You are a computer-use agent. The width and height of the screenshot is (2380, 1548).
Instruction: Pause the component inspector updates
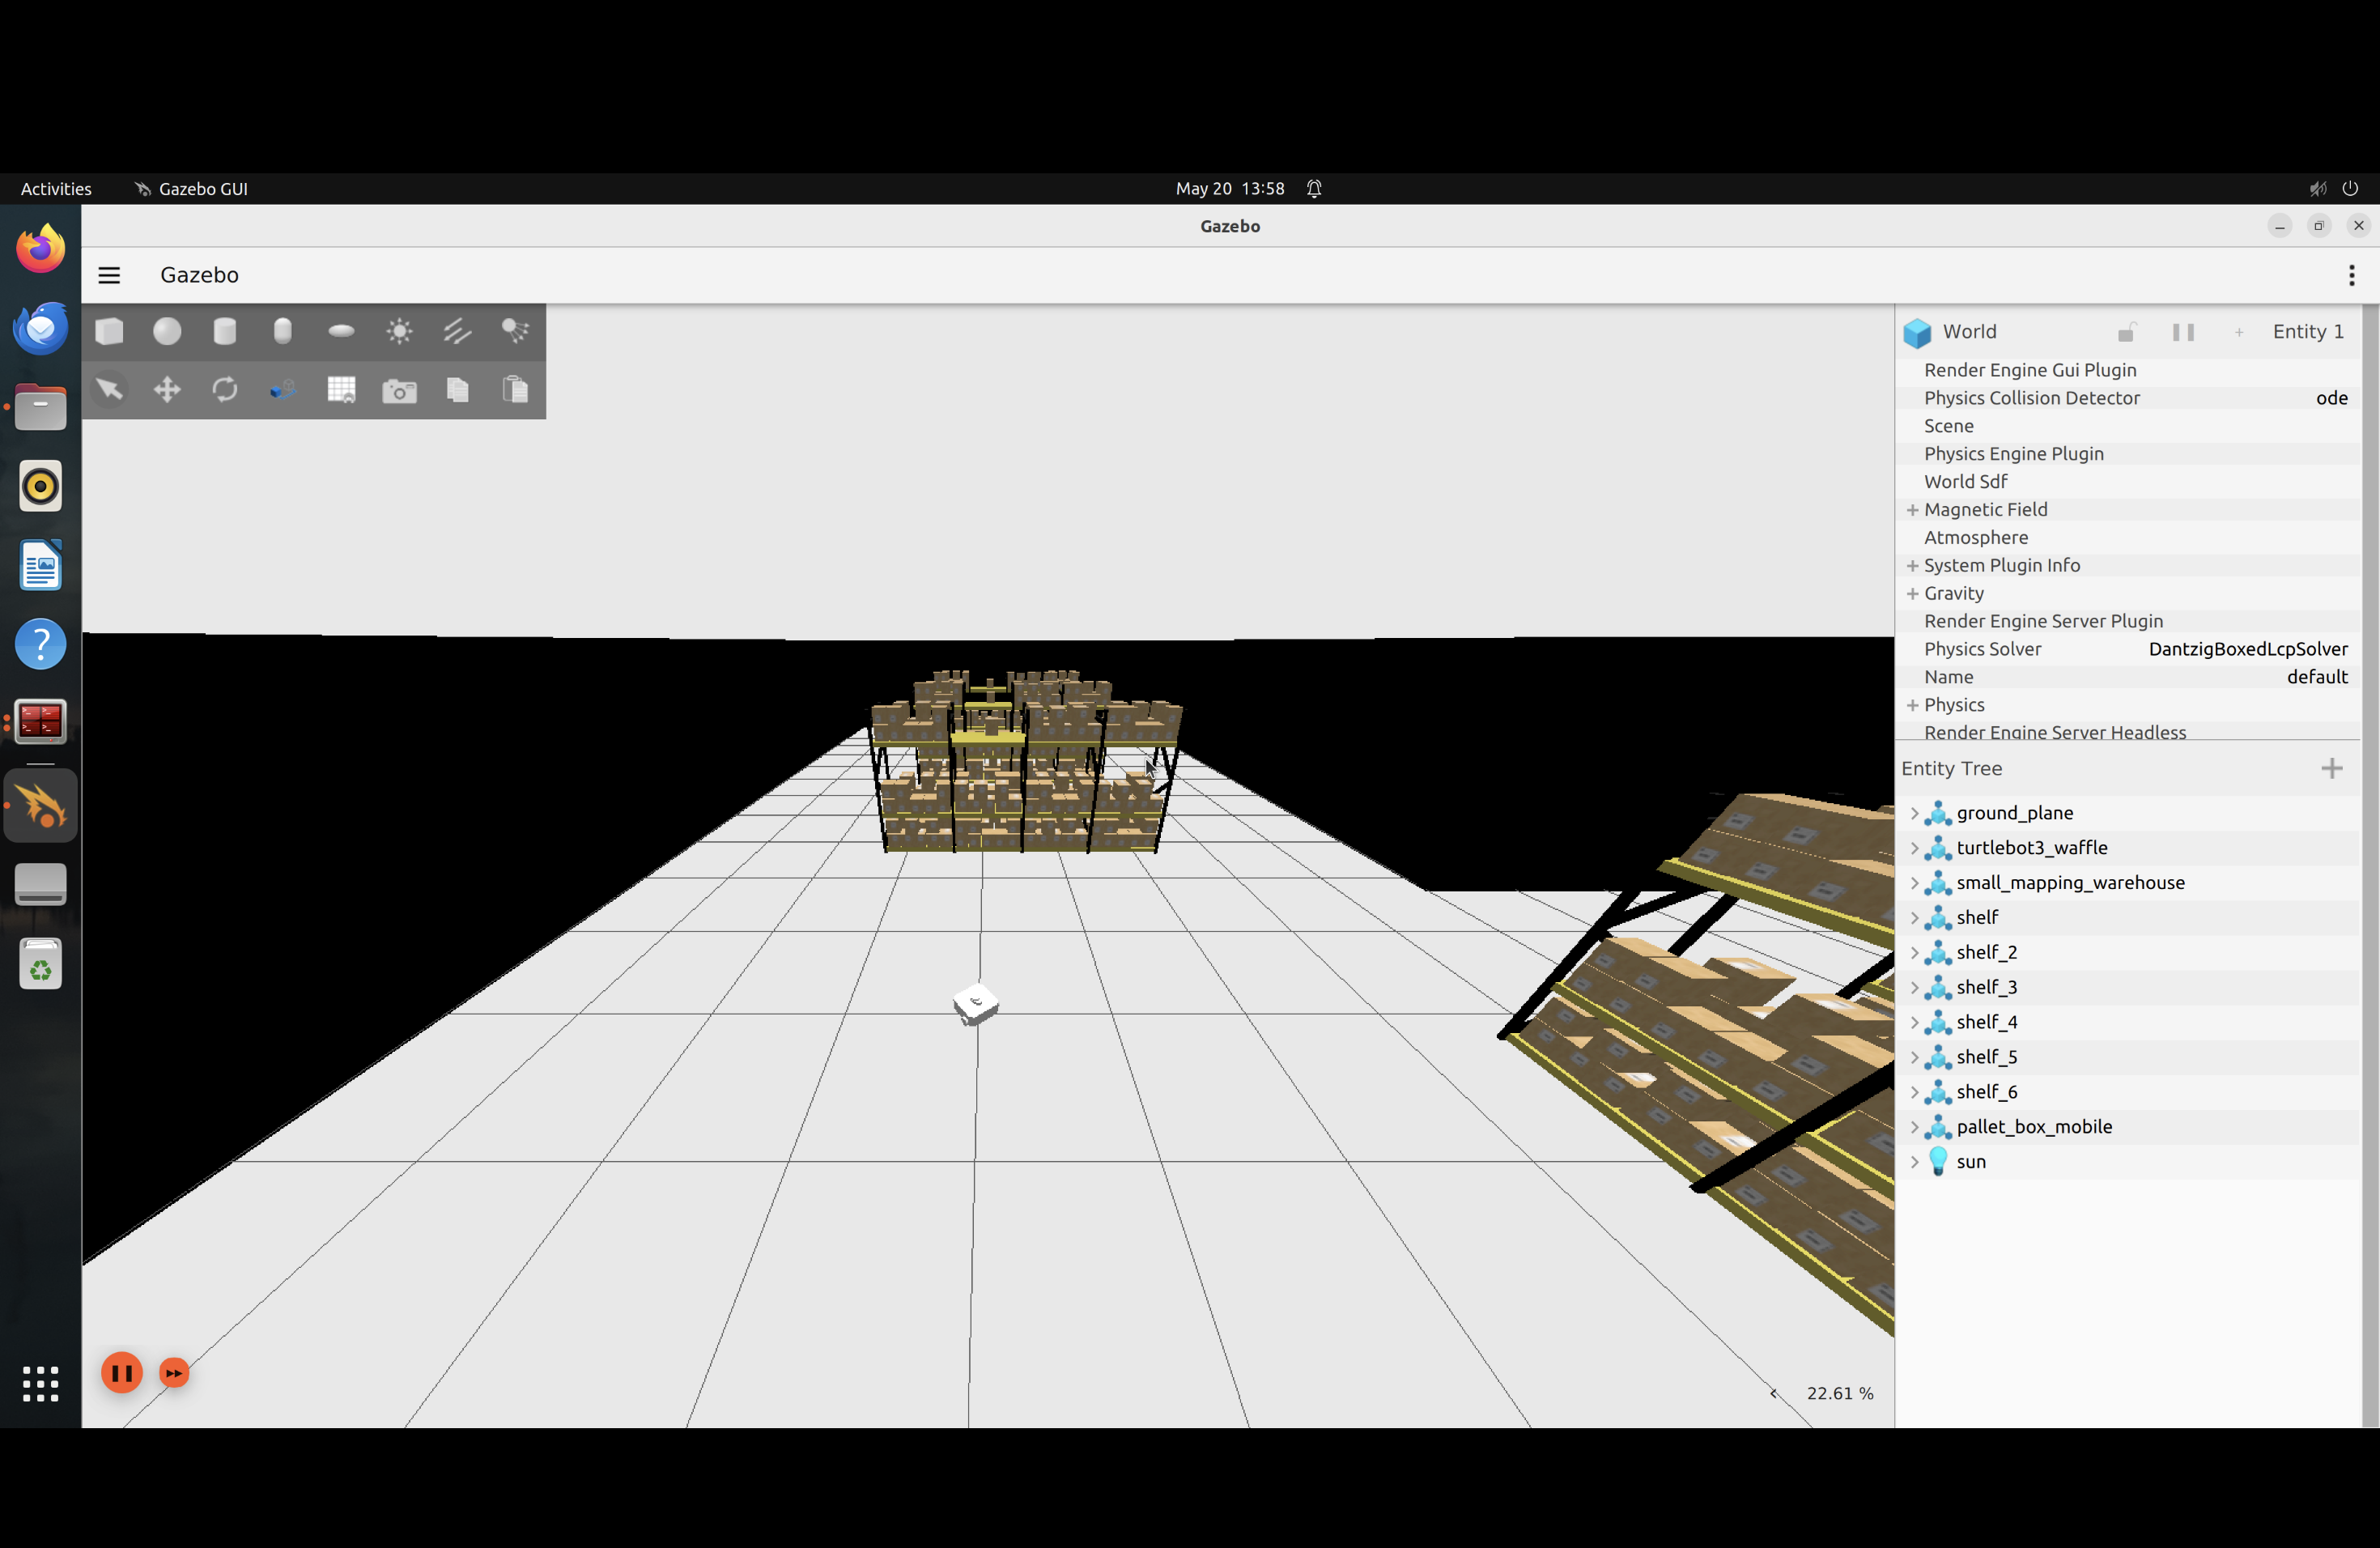2183,332
